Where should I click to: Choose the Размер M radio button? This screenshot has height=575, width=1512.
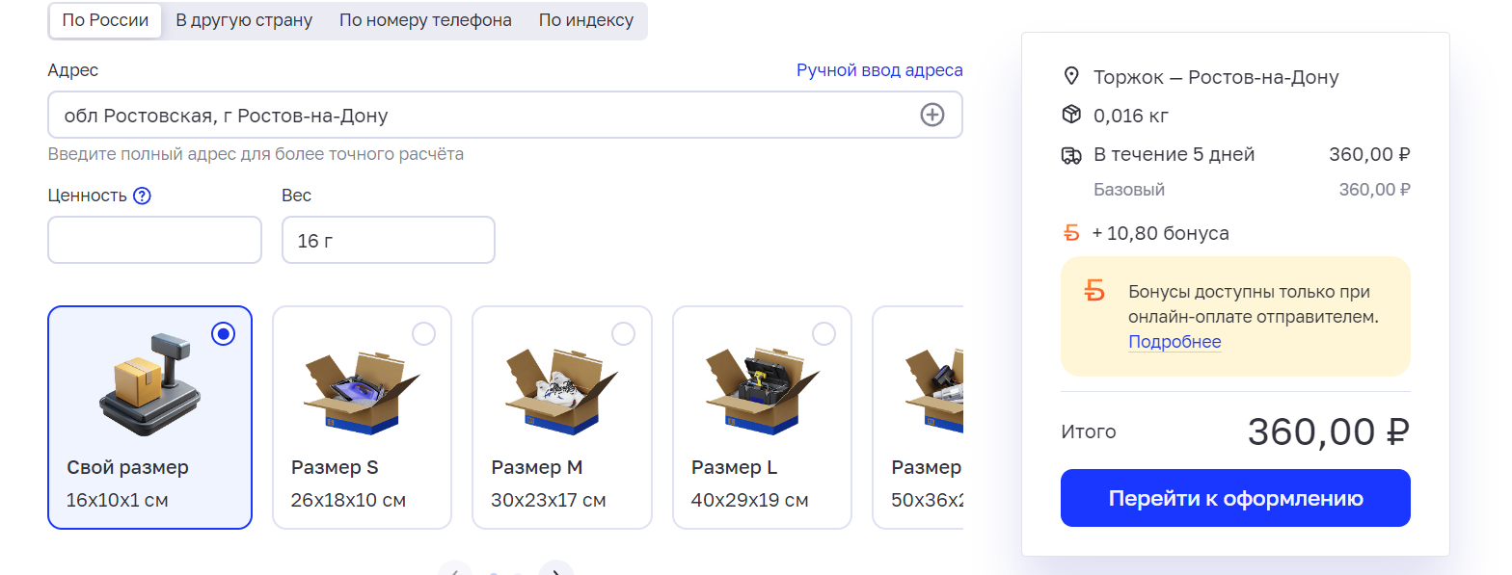[624, 334]
